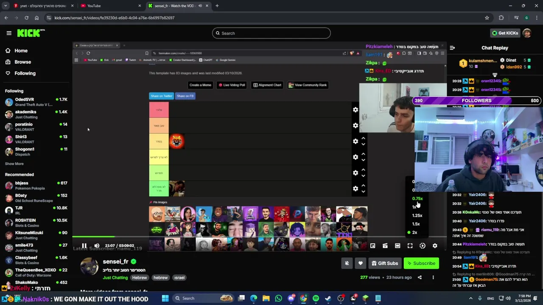543x305 pixels.
Task: Open Chrome three-dot menu
Action: coord(537,18)
